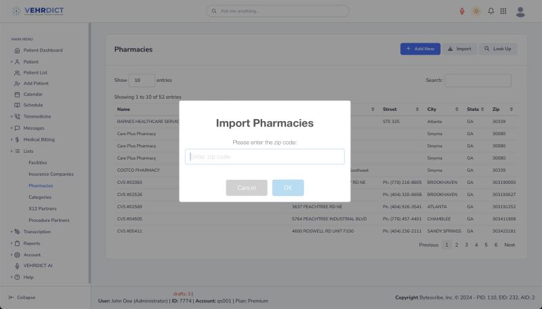The image size is (542, 309).
Task: Click the Transcription icon
Action: 18,232
